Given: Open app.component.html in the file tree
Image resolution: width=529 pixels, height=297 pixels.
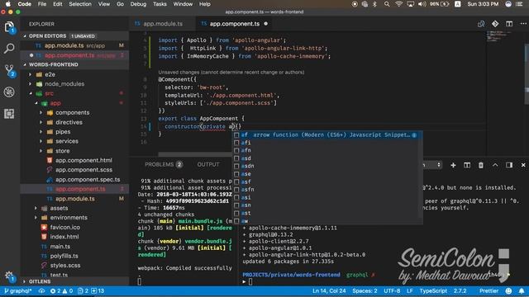Looking at the screenshot, I should tap(83, 161).
